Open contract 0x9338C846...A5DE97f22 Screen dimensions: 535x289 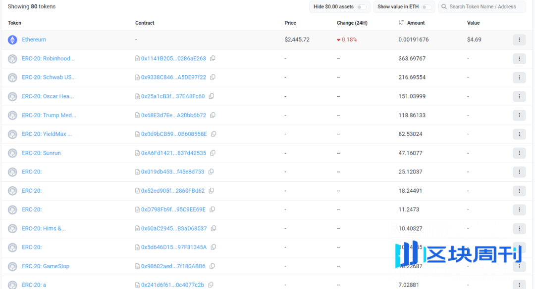[173, 77]
